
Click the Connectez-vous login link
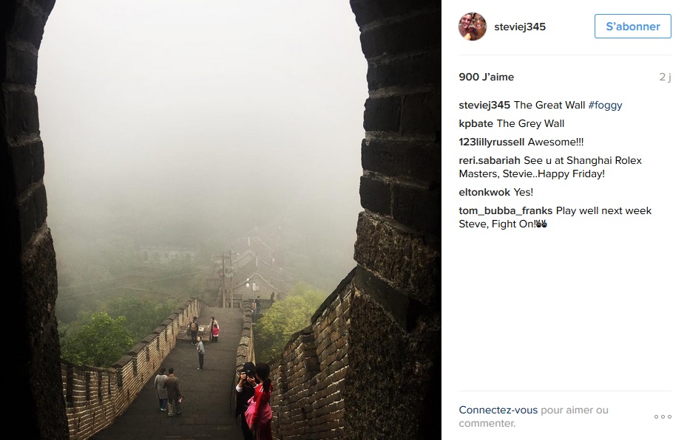pos(498,410)
